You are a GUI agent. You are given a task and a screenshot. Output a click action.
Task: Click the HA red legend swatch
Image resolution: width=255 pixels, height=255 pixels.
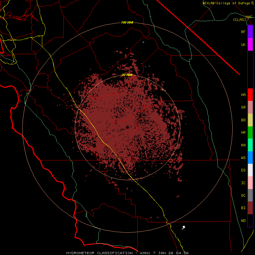(x=250, y=95)
